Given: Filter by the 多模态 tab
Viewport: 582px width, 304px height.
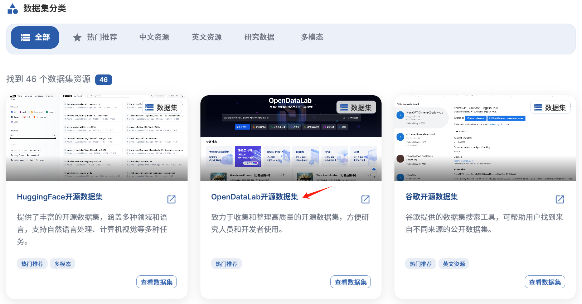Looking at the screenshot, I should pos(312,37).
